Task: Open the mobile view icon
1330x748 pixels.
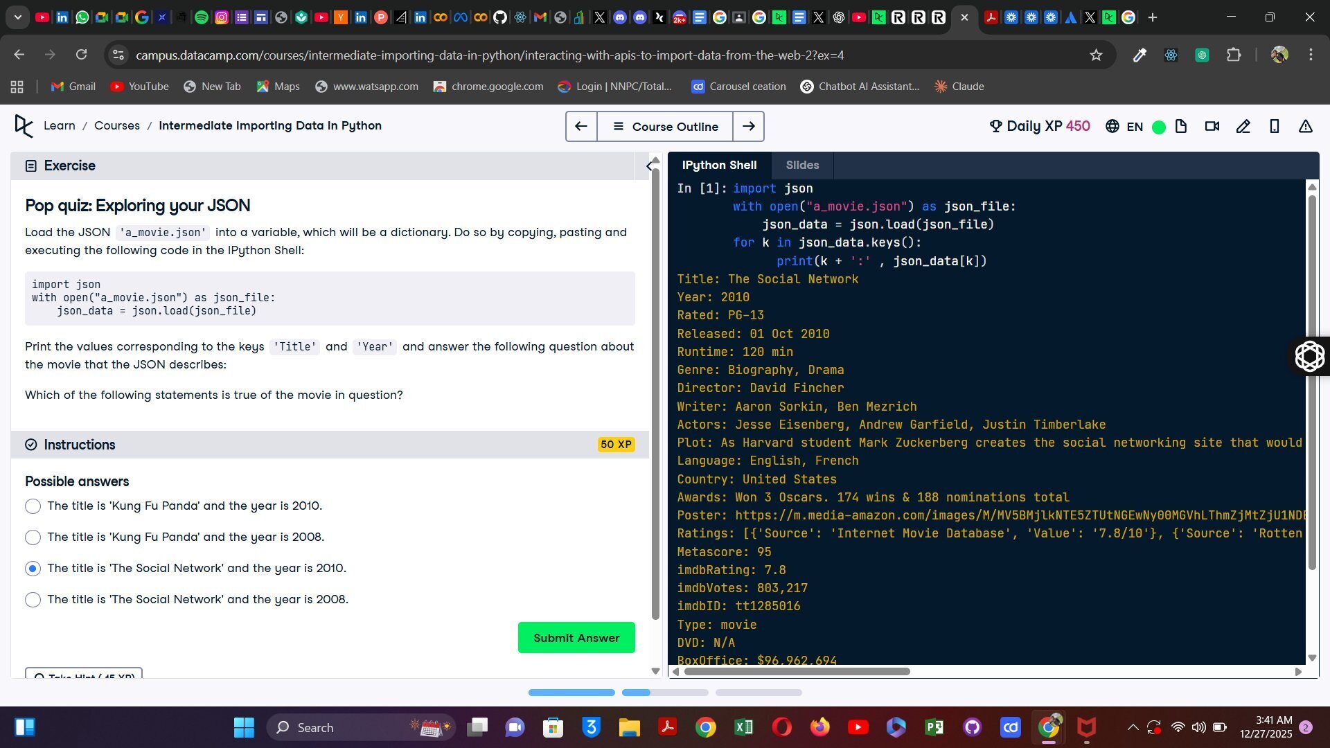Action: pyautogui.click(x=1275, y=126)
